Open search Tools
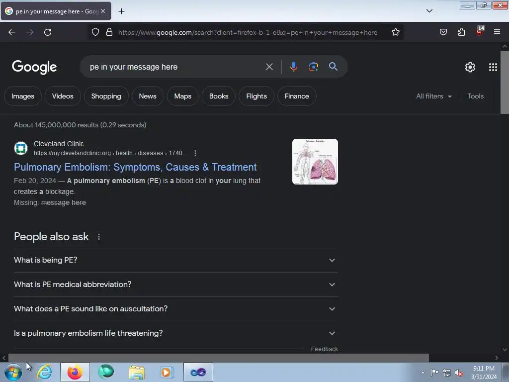Screen dimensions: 509x382 coord(475,96)
